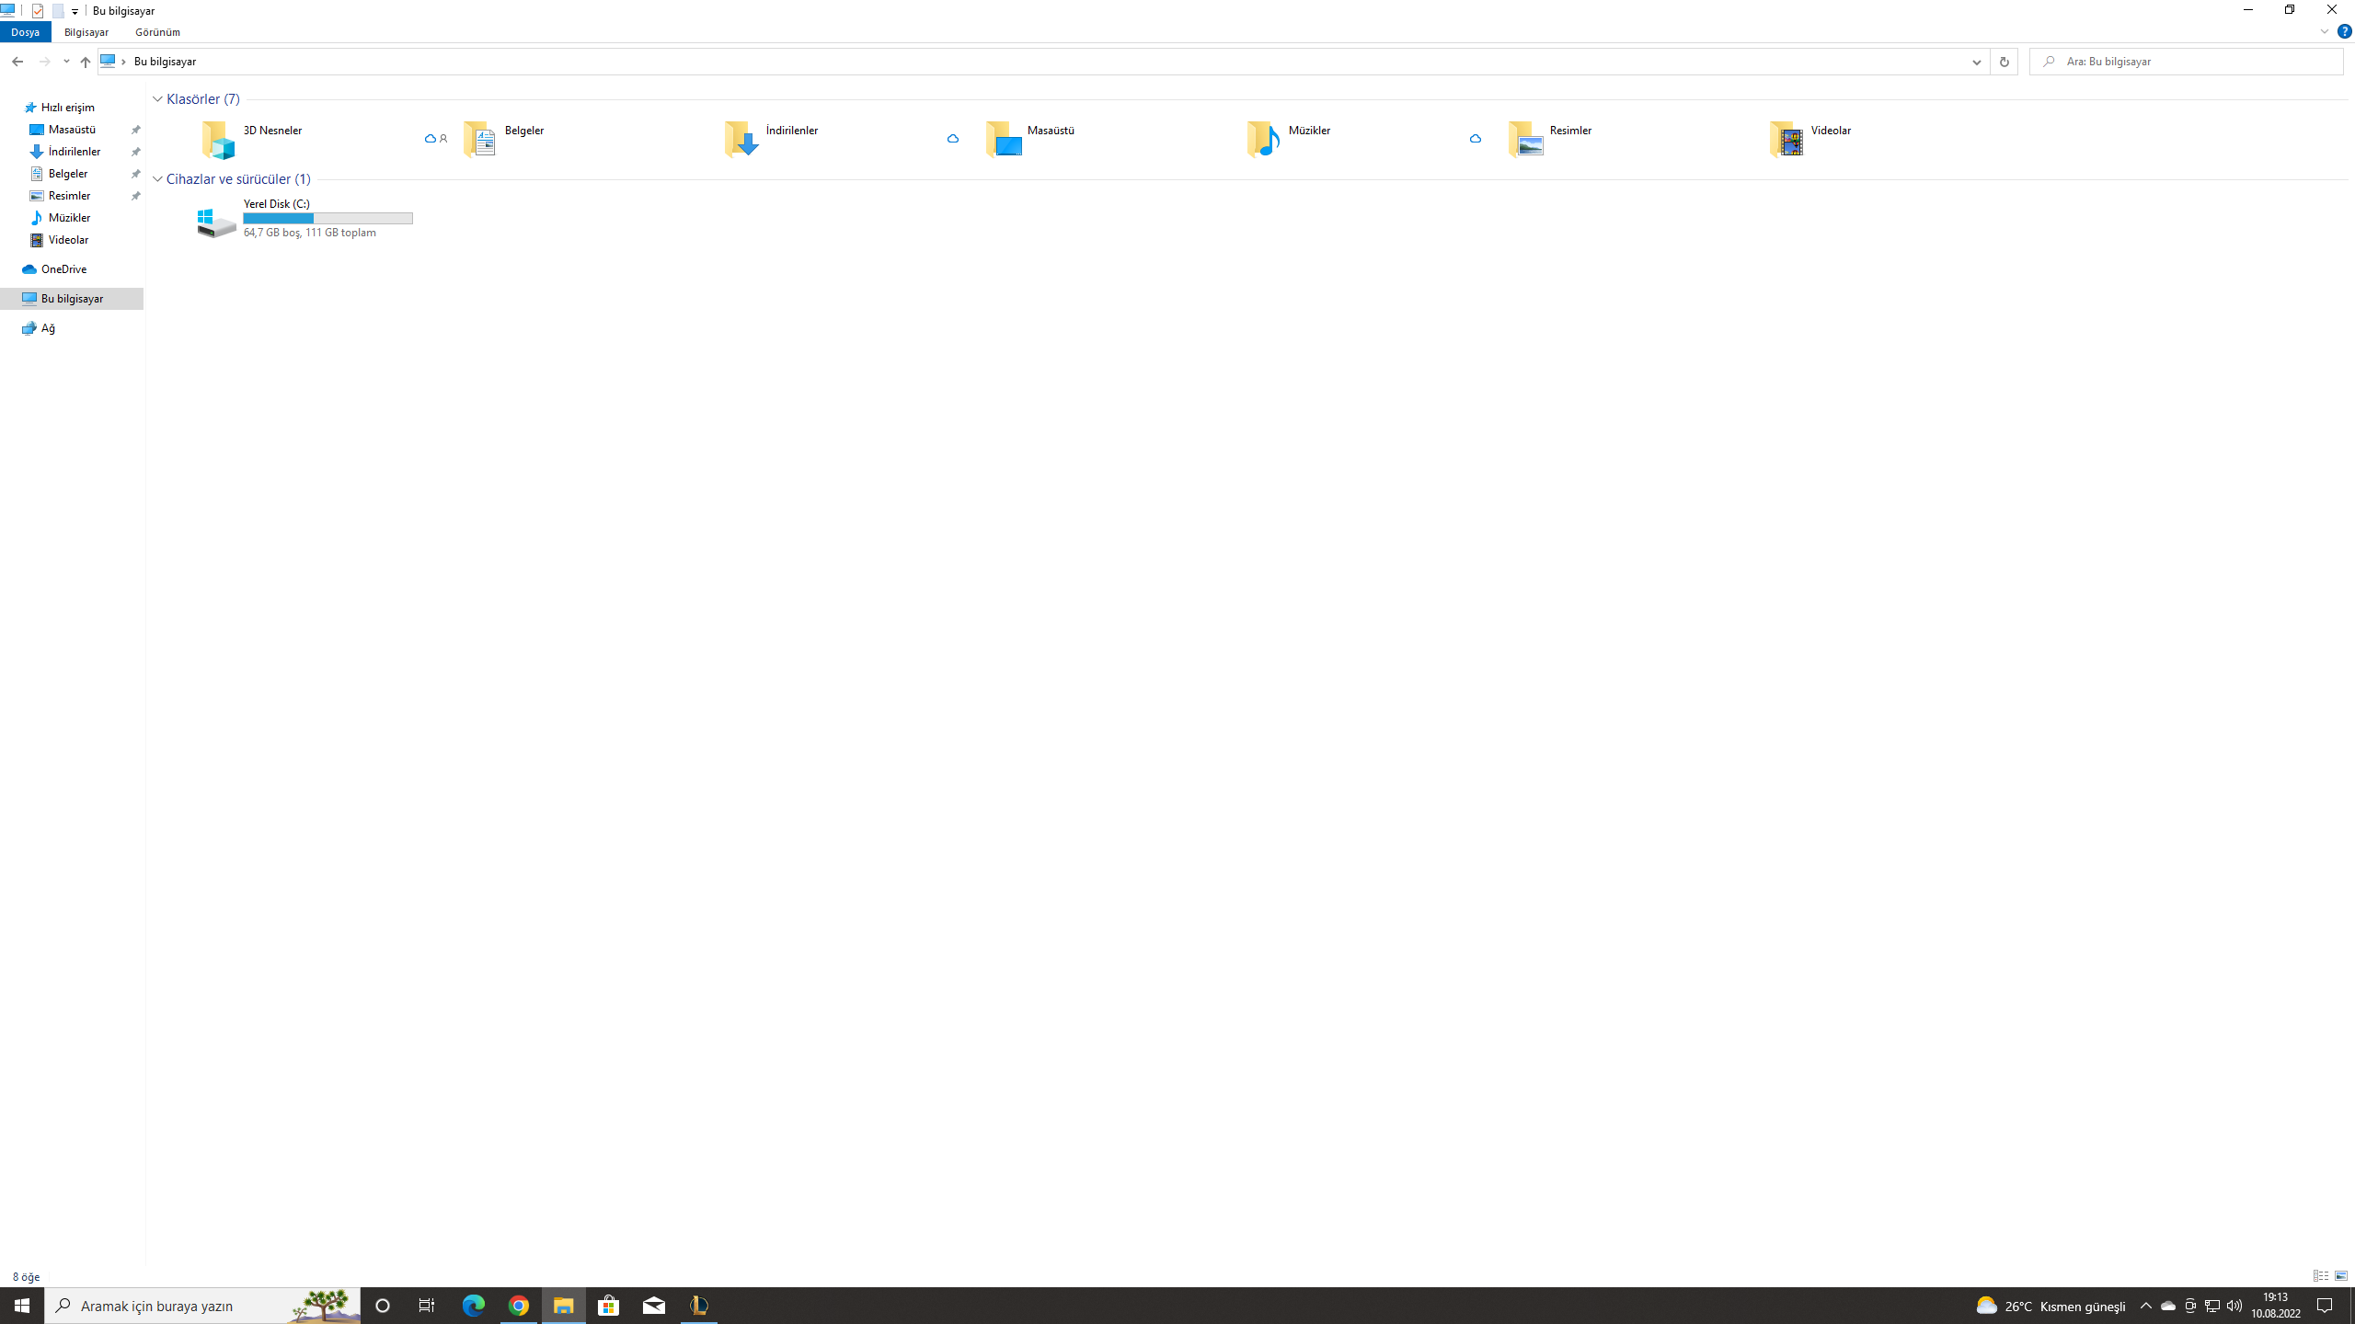Open OneDrive in navigation pane
The width and height of the screenshot is (2355, 1324).
coord(63,269)
